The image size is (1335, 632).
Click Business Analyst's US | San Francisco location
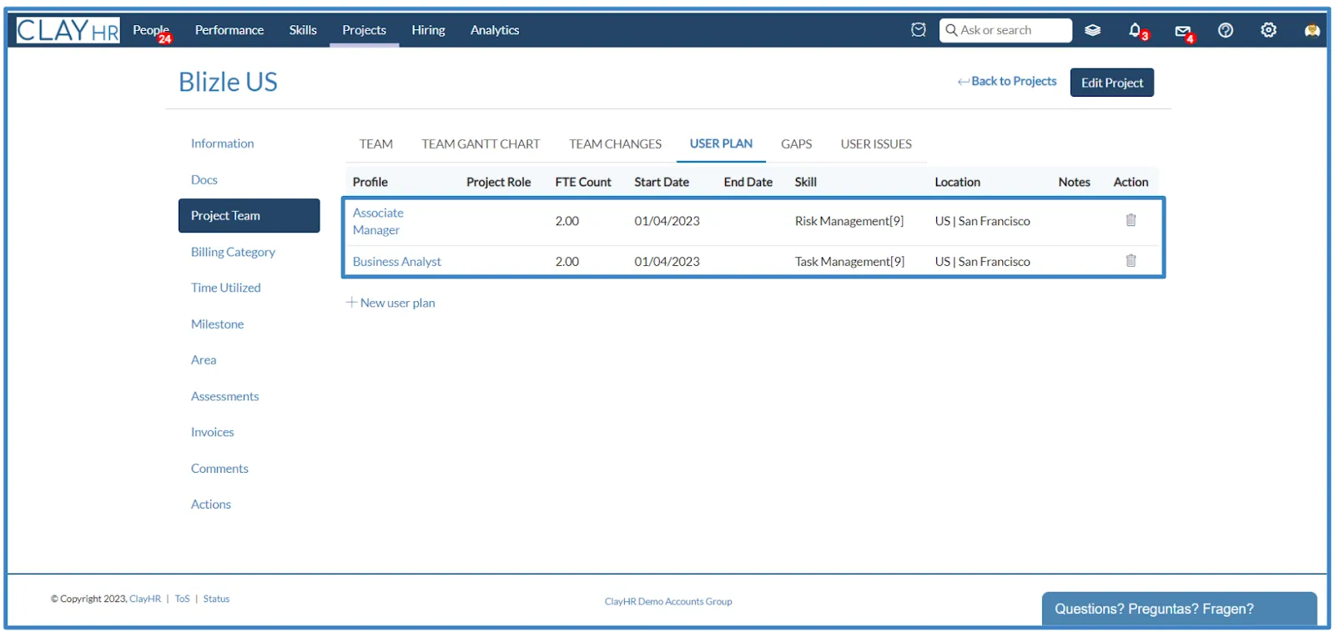(982, 262)
